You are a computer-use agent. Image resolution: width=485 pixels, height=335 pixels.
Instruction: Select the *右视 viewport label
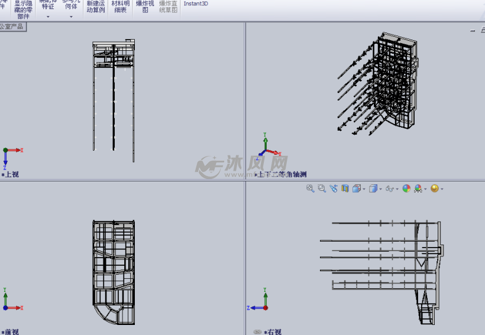[x=273, y=332]
